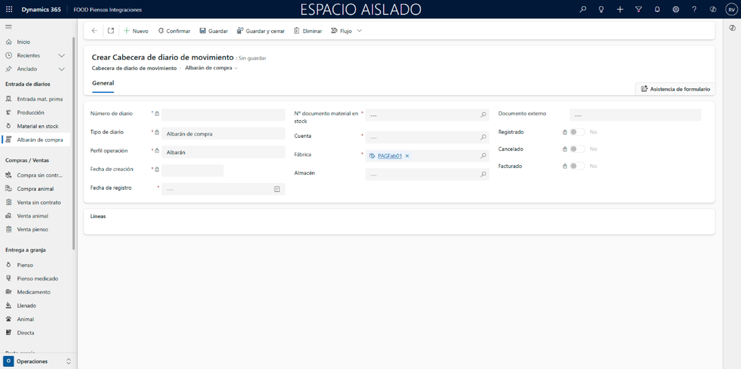Select the General tab
The width and height of the screenshot is (741, 369).
point(103,83)
